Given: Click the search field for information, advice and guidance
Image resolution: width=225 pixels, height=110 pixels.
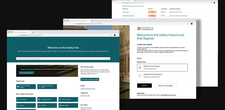Looking at the screenshot, I should tap(63, 59).
